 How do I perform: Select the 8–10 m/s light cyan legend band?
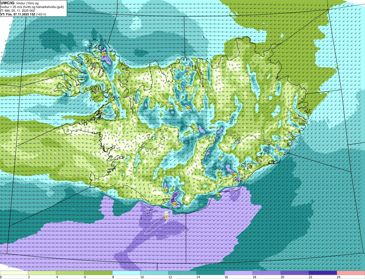coord(126,273)
